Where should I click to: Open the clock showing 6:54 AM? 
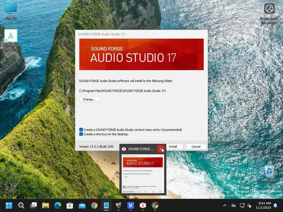click(263, 205)
